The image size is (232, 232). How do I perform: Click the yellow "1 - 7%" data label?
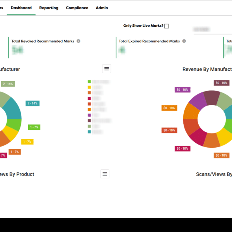(27, 142)
